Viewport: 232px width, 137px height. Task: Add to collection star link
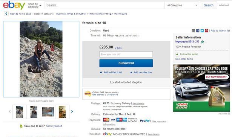[141, 72]
